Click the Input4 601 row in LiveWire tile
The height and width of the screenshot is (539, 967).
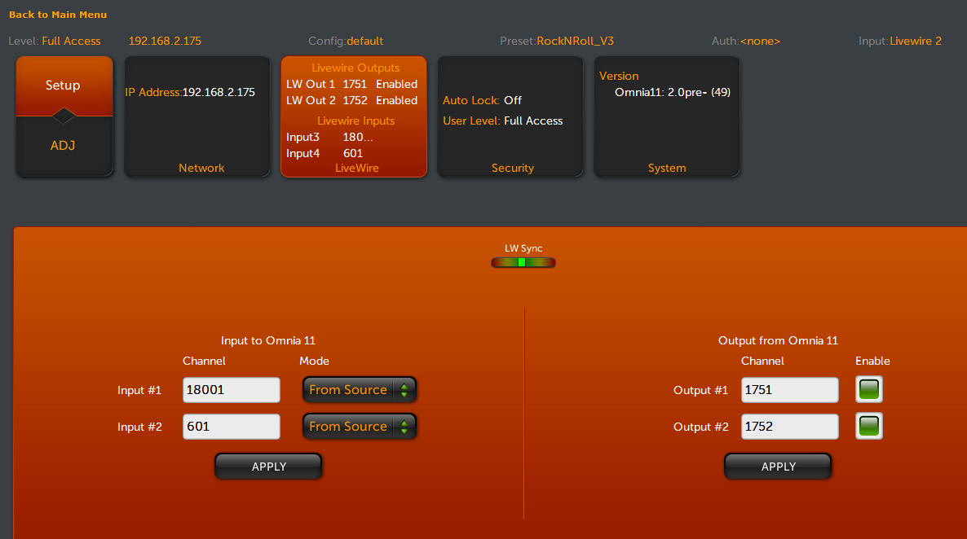point(325,153)
